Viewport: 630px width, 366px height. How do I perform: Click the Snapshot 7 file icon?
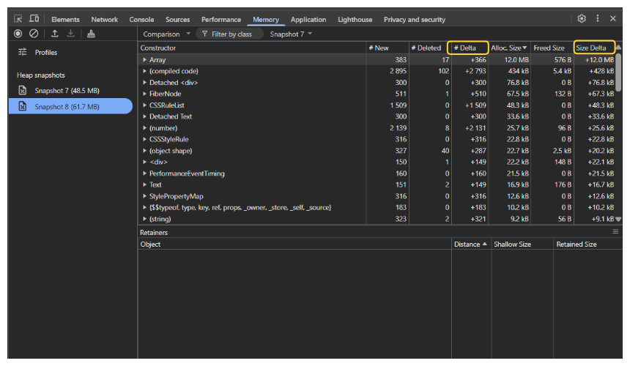tap(23, 91)
